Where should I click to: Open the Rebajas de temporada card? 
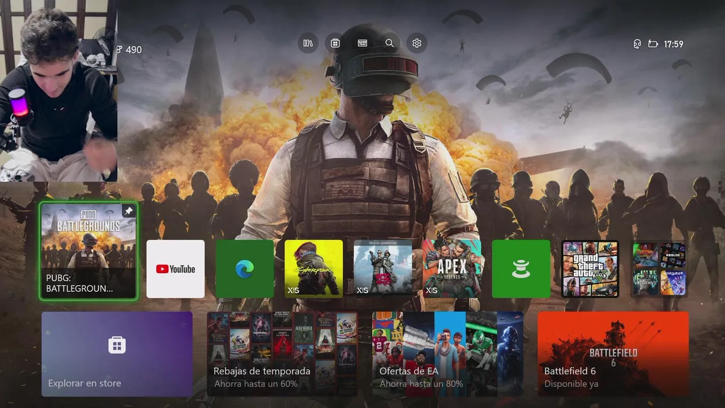[x=282, y=354]
